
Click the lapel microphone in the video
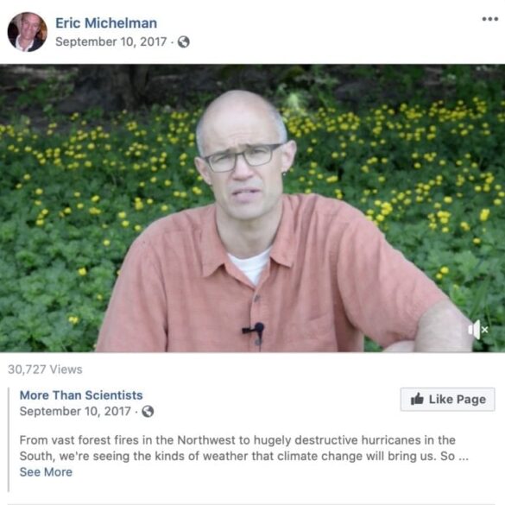[x=255, y=329]
